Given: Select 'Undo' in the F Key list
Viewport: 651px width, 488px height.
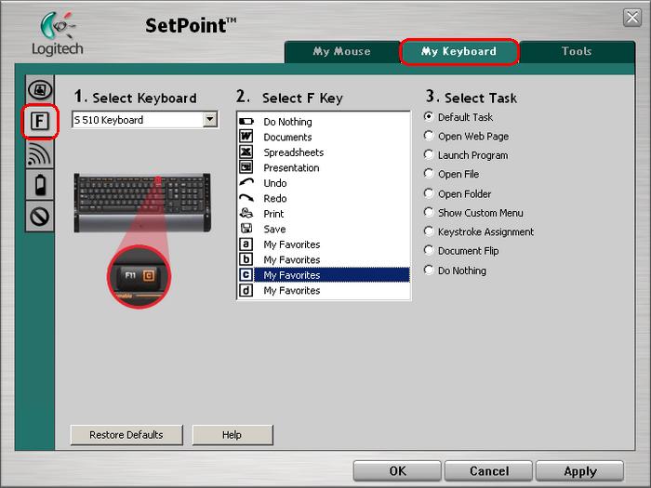Looking at the screenshot, I should tap(275, 183).
